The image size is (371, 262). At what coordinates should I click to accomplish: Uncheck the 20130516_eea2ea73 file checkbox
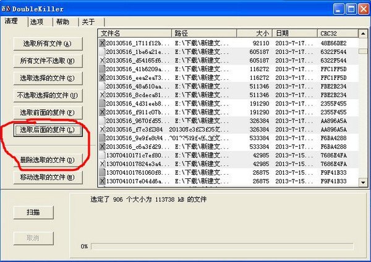pyautogui.click(x=102, y=77)
